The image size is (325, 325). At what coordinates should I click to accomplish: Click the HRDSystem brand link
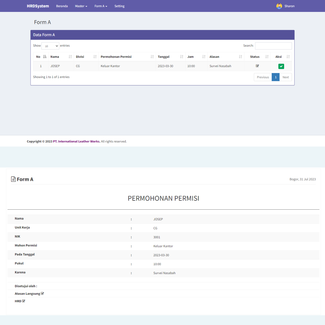(x=38, y=6)
